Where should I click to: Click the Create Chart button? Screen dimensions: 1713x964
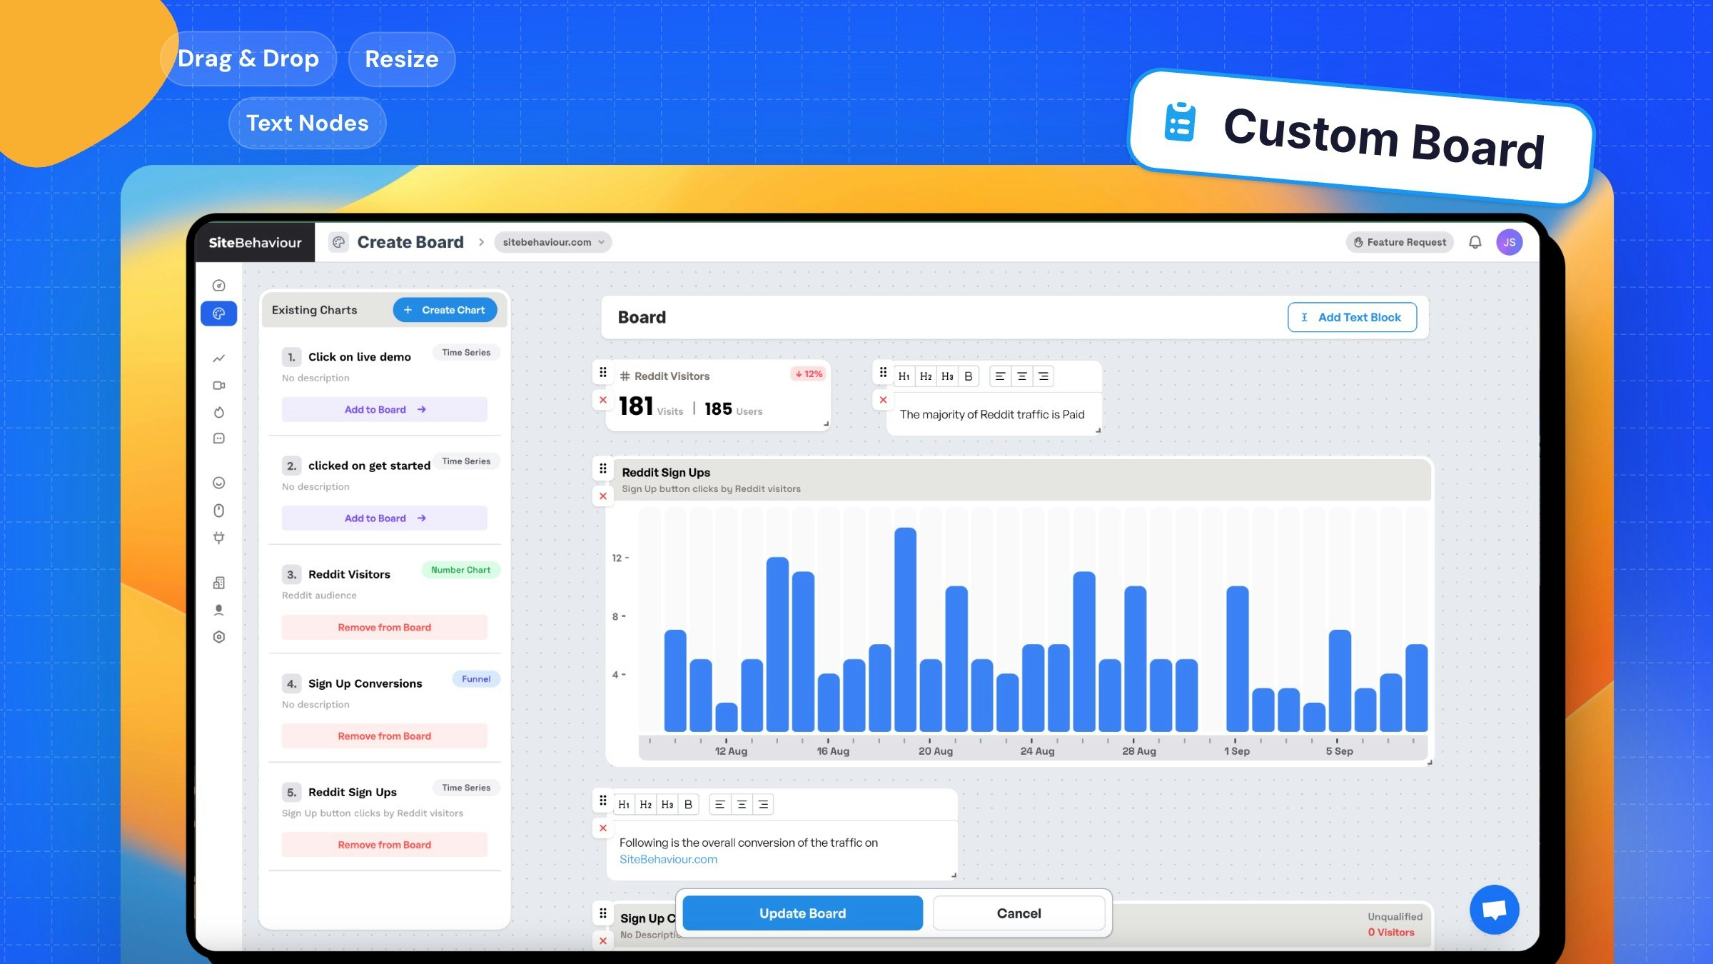[445, 310]
